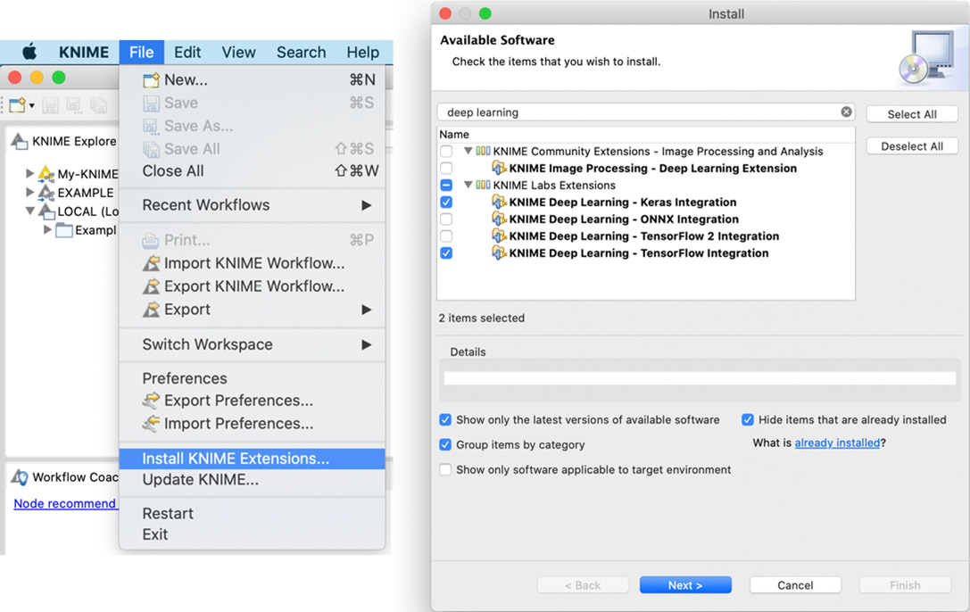Screen dimensions: 970x612
Task: Click the Export KNIME Workflow icon
Action: (151, 286)
